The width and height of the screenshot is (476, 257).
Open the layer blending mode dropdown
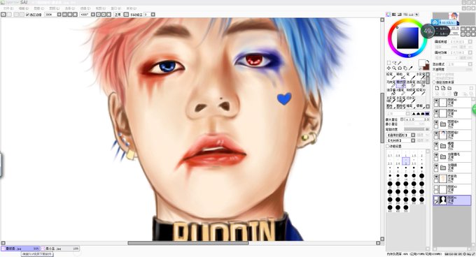point(470,64)
